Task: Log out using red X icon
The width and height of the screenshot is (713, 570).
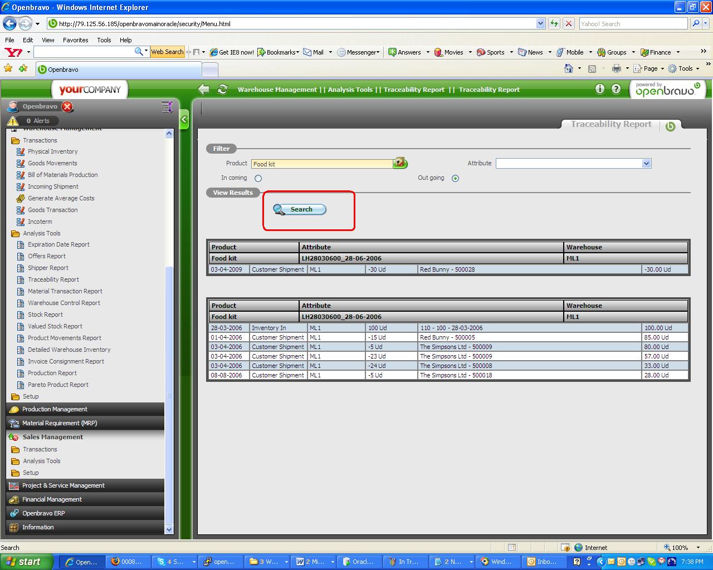Action: [67, 107]
